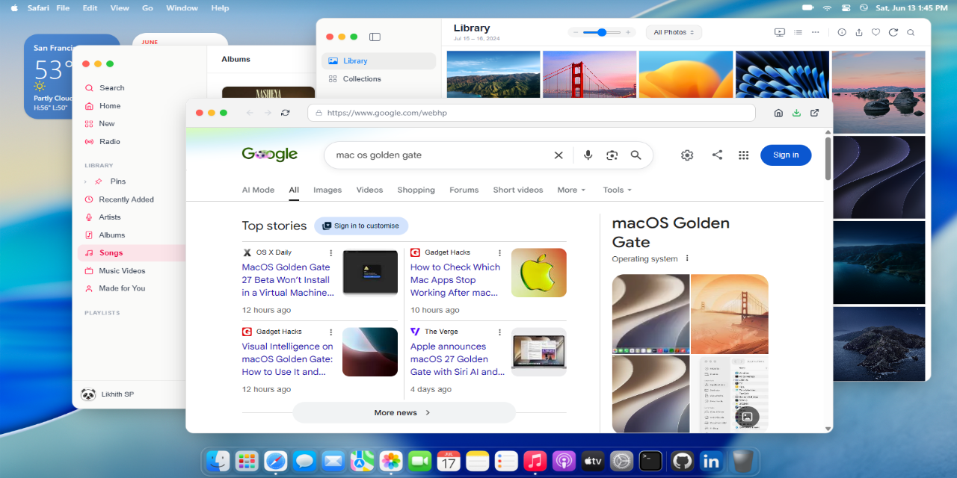
Task: Click the slideshow icon in Photos toolbar
Action: [x=780, y=32]
